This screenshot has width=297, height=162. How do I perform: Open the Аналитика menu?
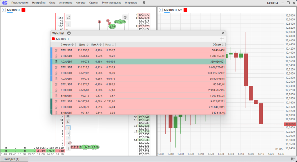(x=66, y=3)
